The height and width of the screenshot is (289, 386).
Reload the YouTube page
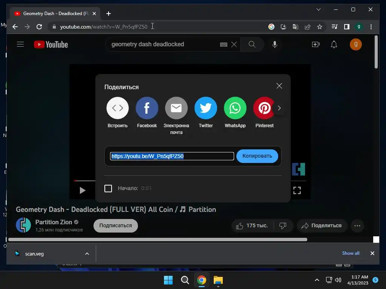[x=39, y=27]
